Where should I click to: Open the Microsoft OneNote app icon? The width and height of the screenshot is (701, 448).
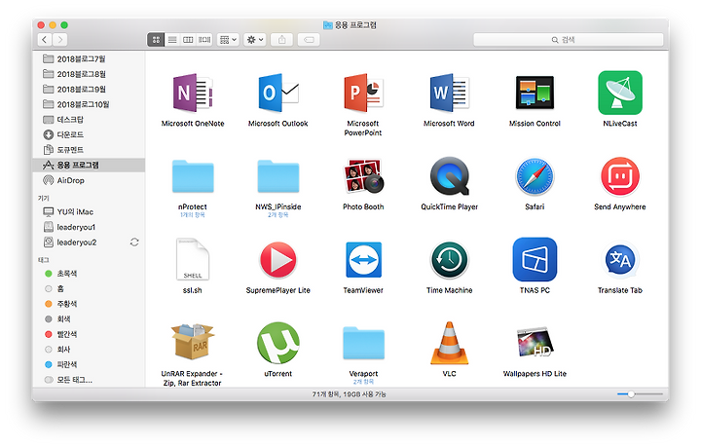pyautogui.click(x=193, y=93)
